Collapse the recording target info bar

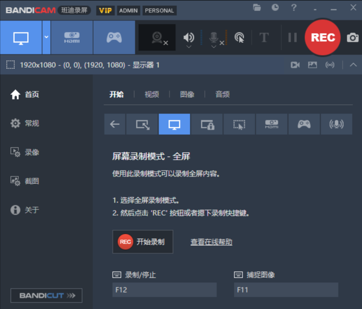point(353,65)
